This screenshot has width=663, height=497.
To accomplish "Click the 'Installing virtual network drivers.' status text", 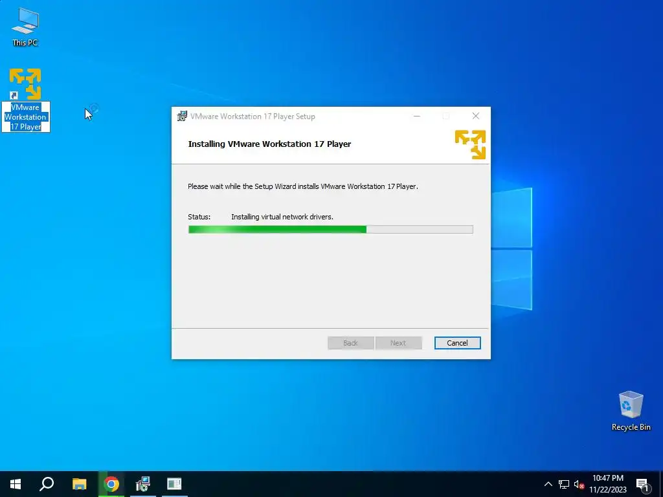I will click(x=282, y=217).
